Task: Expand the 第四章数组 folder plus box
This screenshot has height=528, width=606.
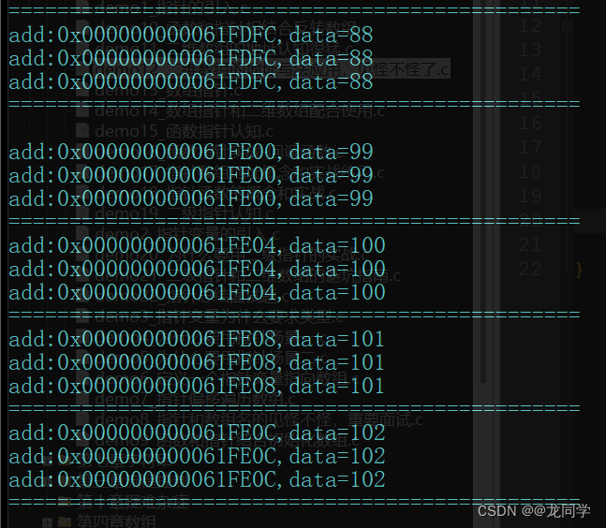Action: click(47, 522)
